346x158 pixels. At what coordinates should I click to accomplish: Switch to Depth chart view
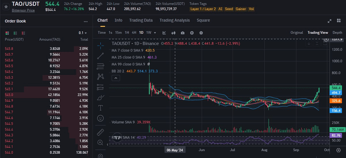pyautogui.click(x=337, y=33)
